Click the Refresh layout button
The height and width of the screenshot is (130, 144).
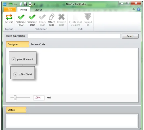(x=9, y=18)
